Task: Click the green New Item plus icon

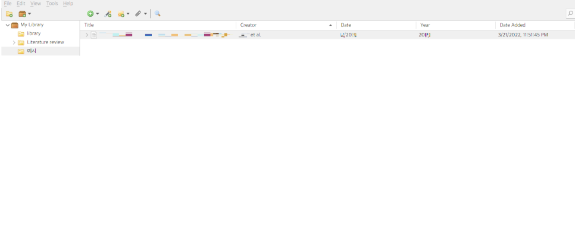Action: click(x=90, y=14)
